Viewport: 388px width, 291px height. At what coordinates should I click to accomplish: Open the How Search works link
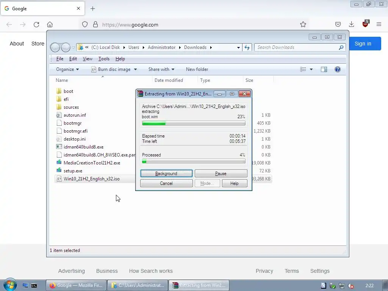151,271
